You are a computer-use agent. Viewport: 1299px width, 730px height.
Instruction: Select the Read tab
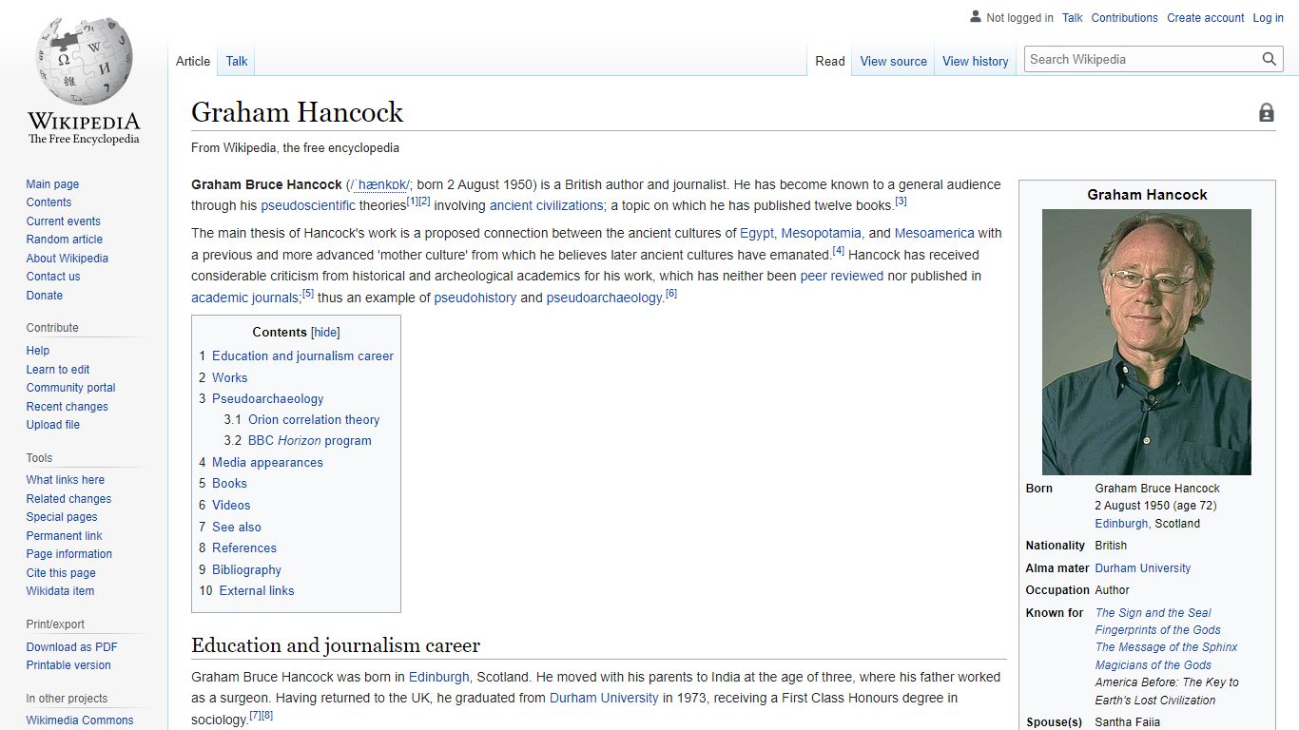click(x=830, y=61)
